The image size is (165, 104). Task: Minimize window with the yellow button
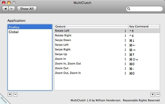point(9,3)
